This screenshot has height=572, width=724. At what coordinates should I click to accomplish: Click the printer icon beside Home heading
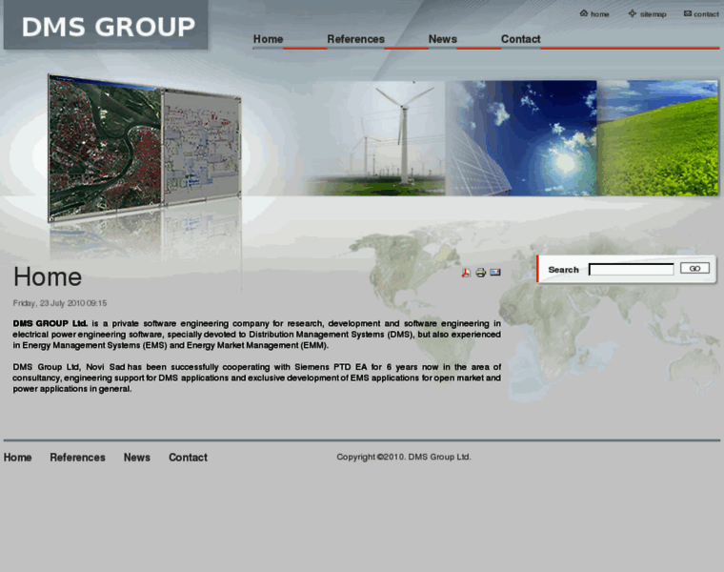pos(481,273)
